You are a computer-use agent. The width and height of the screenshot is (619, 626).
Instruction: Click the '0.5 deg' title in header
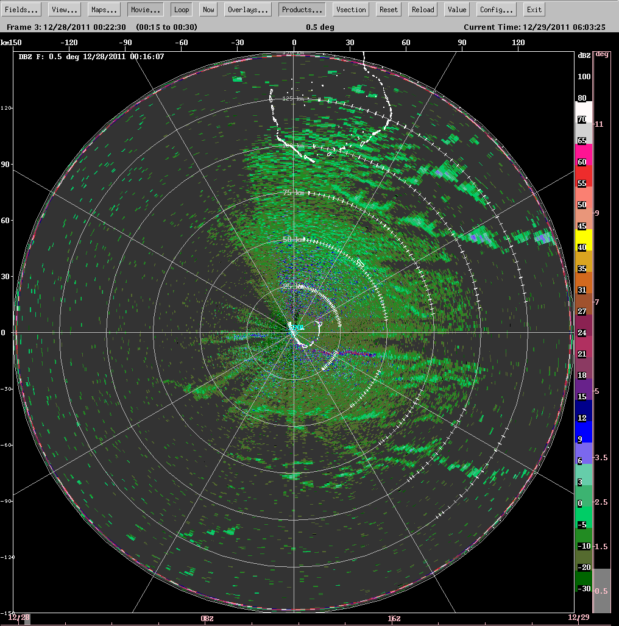[320, 27]
